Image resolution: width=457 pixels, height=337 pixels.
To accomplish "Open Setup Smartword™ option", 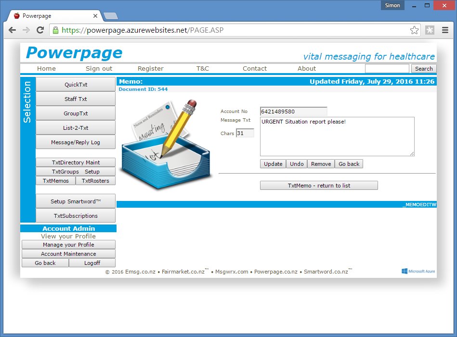I will [x=76, y=201].
